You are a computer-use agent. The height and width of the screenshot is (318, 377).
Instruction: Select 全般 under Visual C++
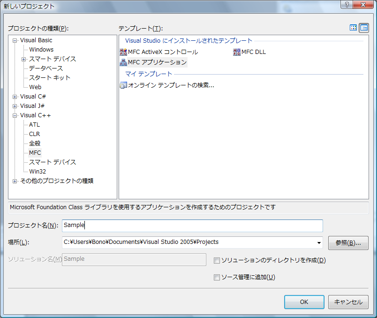click(35, 144)
